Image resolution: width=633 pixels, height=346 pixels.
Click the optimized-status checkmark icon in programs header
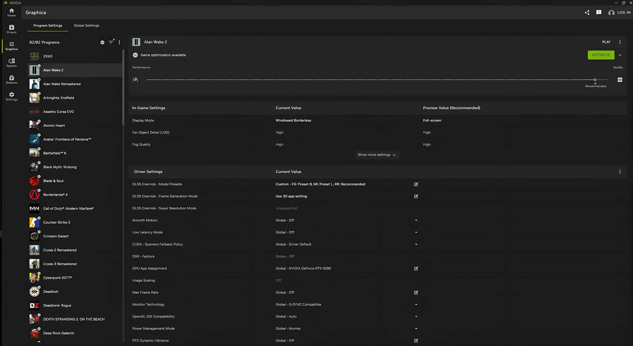click(x=102, y=42)
